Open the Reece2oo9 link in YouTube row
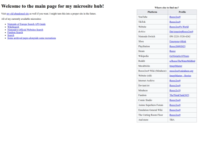Screen dimensions: 198x148 coord(175,17)
